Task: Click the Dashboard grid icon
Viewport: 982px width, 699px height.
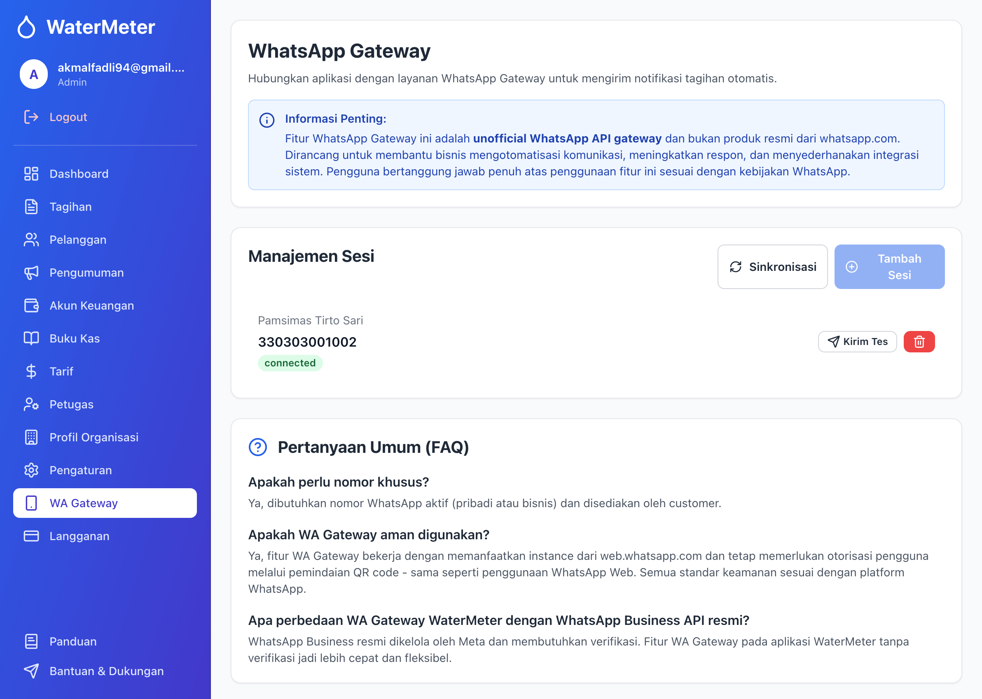Action: pos(31,174)
